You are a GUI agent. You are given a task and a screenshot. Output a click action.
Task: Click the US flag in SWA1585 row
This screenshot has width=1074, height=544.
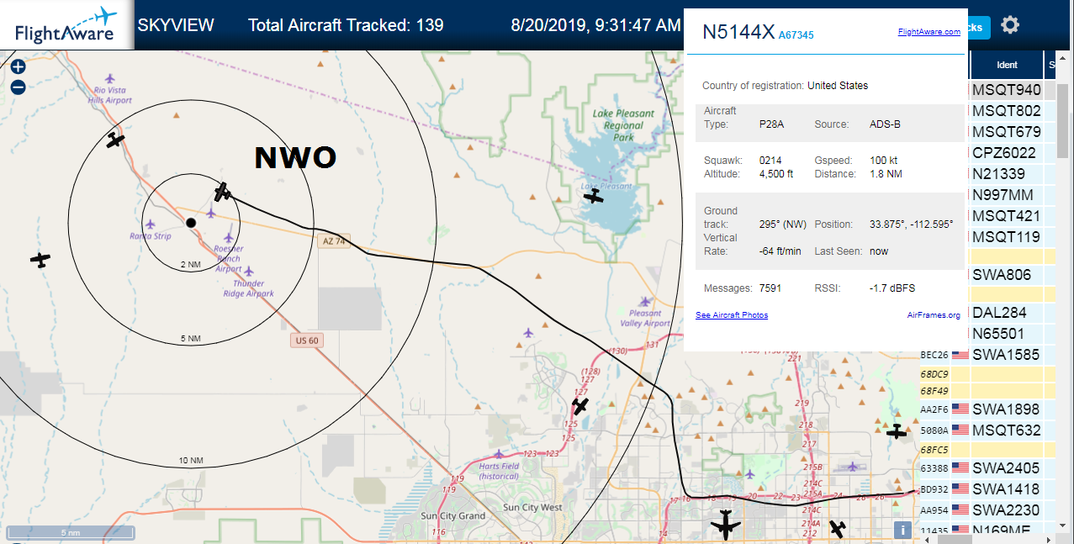(x=960, y=355)
